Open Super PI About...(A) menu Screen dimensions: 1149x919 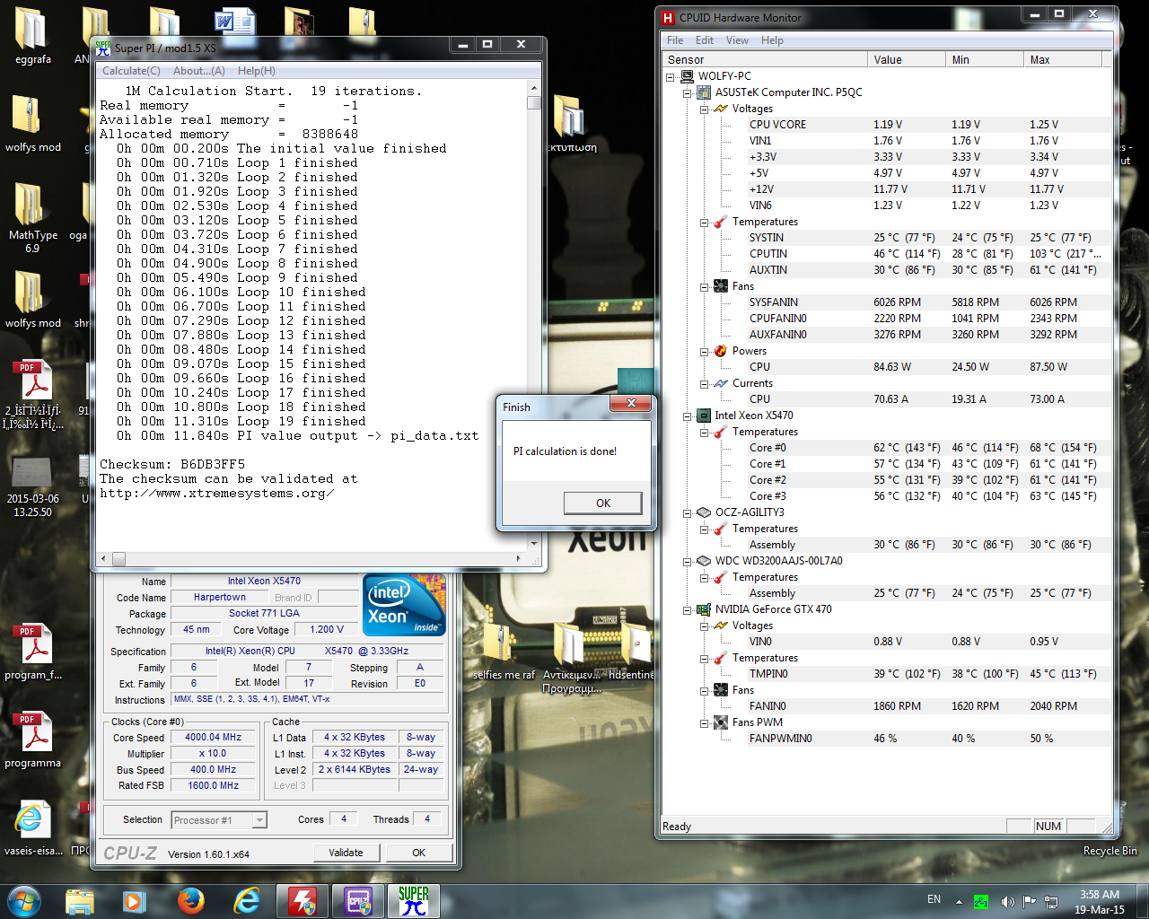click(199, 71)
